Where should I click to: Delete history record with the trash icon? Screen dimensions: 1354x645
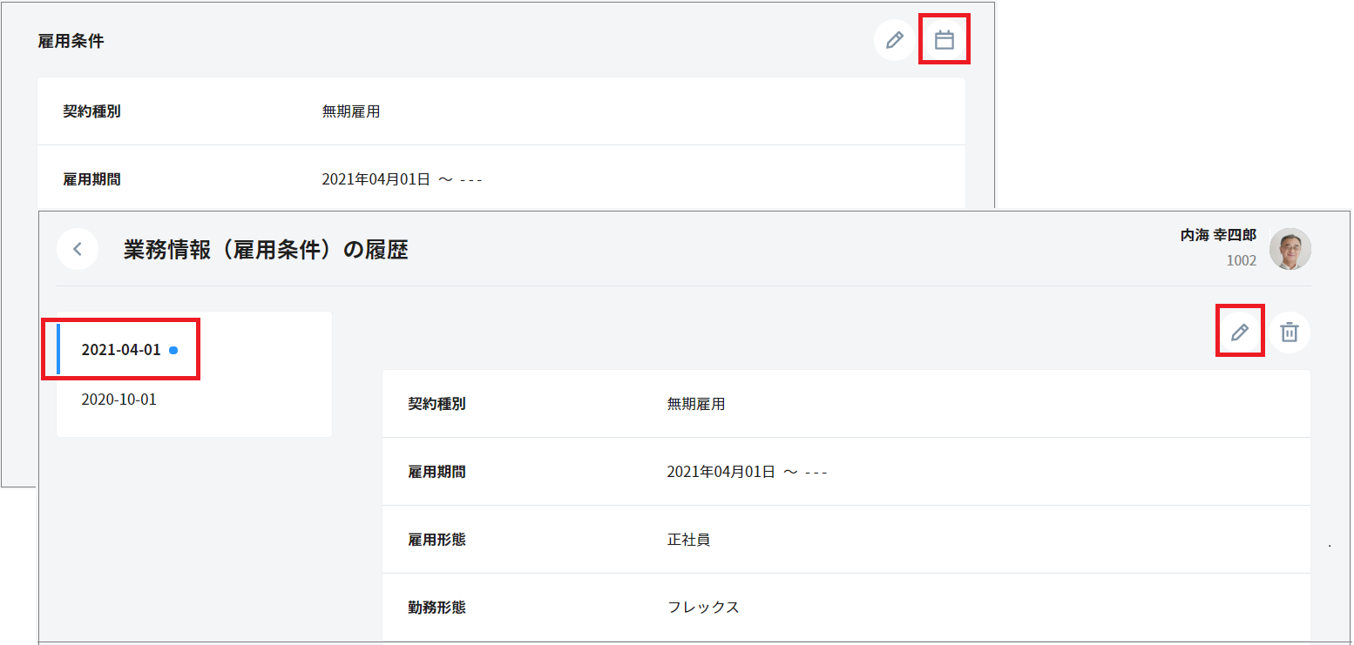point(1290,332)
